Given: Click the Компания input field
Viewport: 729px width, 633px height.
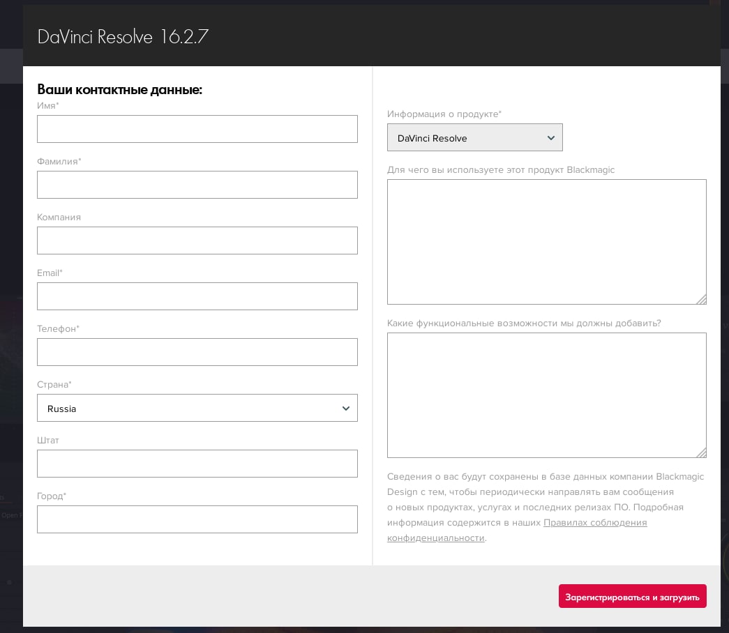Looking at the screenshot, I should 197,241.
